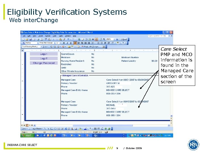Viewport: 204px width, 153px height.
Task: Paste clipboard contents using the toolbar icon
Action: click(x=61, y=39)
